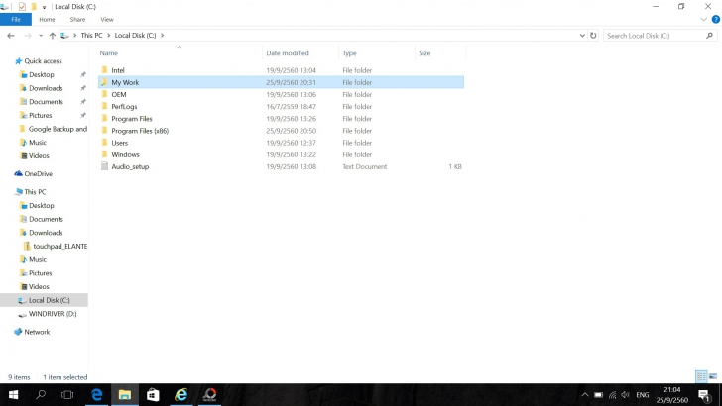Select the My Work folder
Viewport: 722px width, 406px height.
coord(281,82)
